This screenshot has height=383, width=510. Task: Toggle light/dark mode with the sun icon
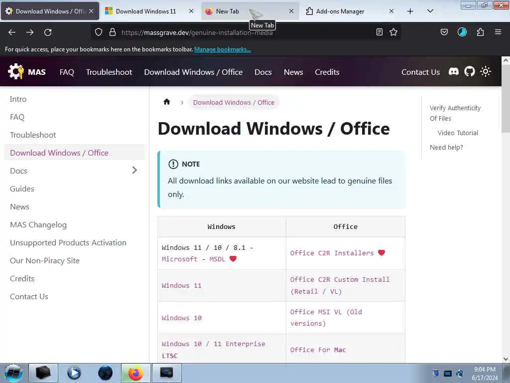[486, 72]
